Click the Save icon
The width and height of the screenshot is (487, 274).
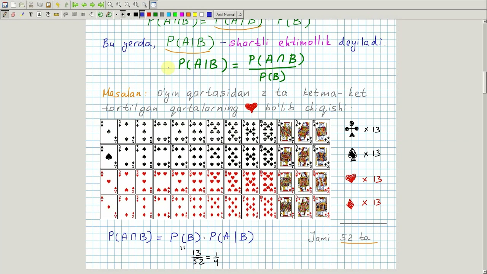point(5,5)
